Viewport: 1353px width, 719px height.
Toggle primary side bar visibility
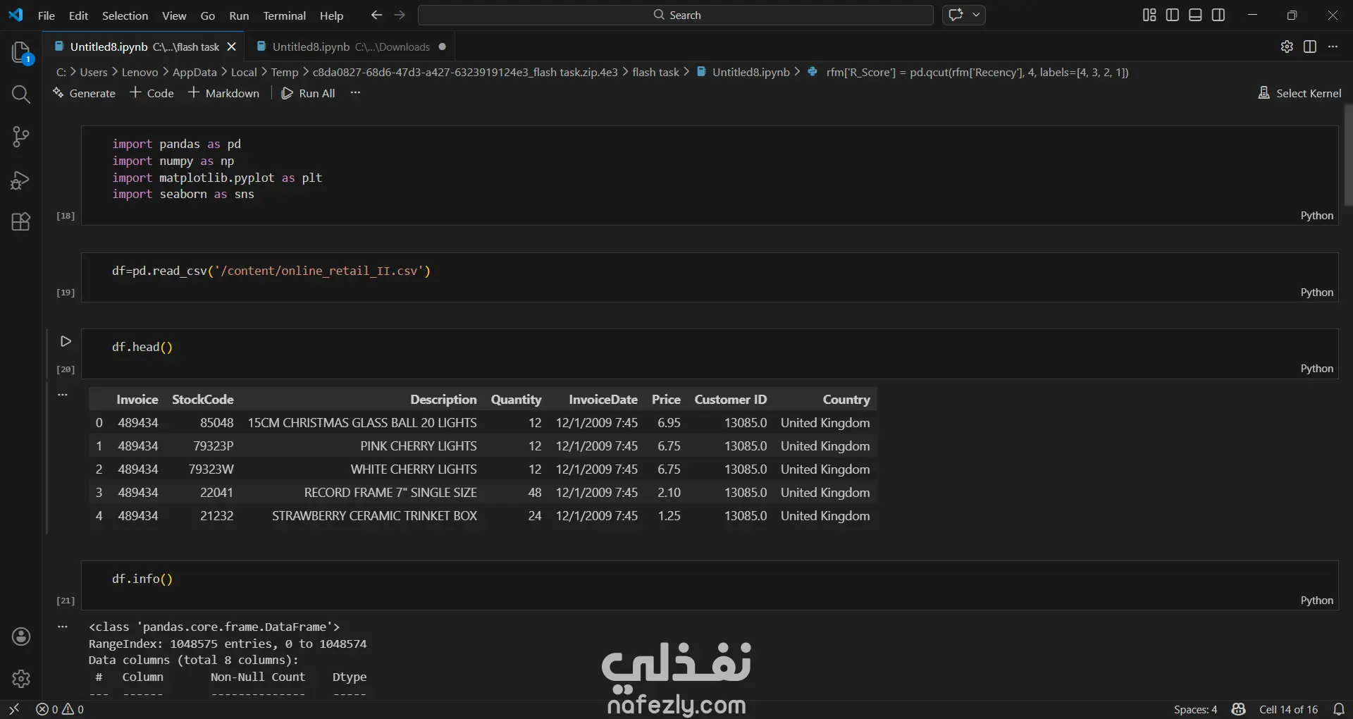click(x=1173, y=15)
